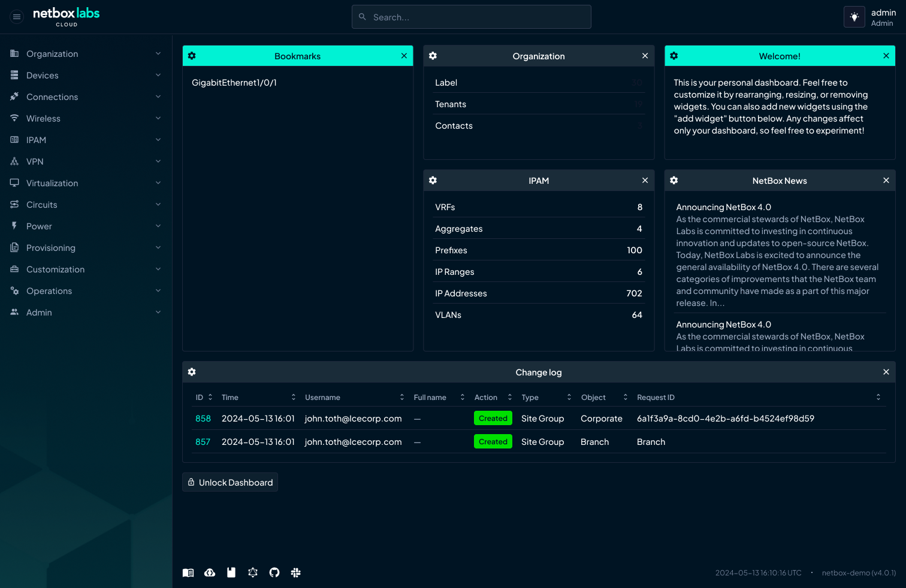Sort change log by Request ID column
The width and height of the screenshot is (906, 588).
click(759, 397)
